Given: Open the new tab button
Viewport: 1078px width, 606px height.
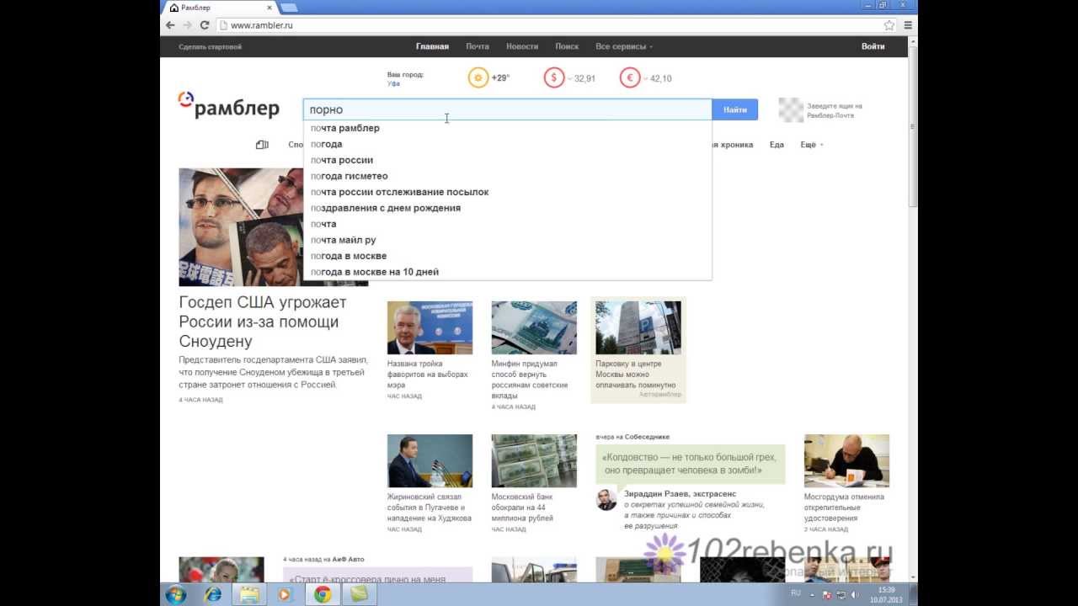Looking at the screenshot, I should 289,8.
